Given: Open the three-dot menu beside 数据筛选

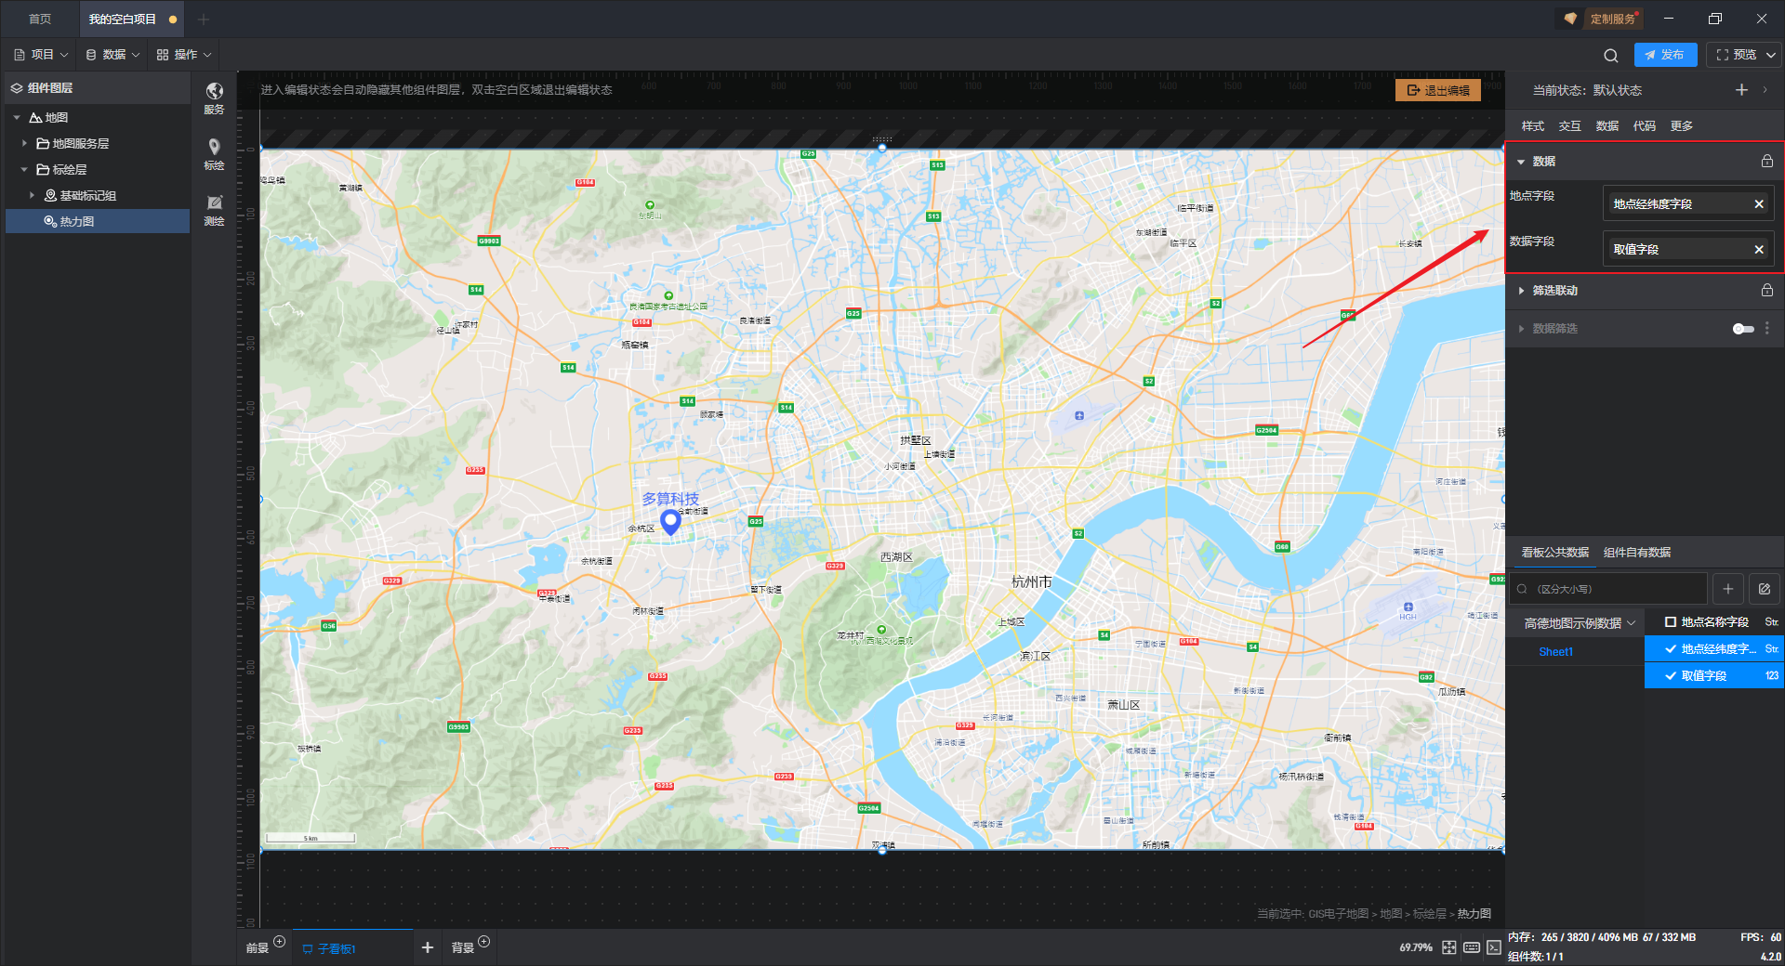Looking at the screenshot, I should point(1767,329).
